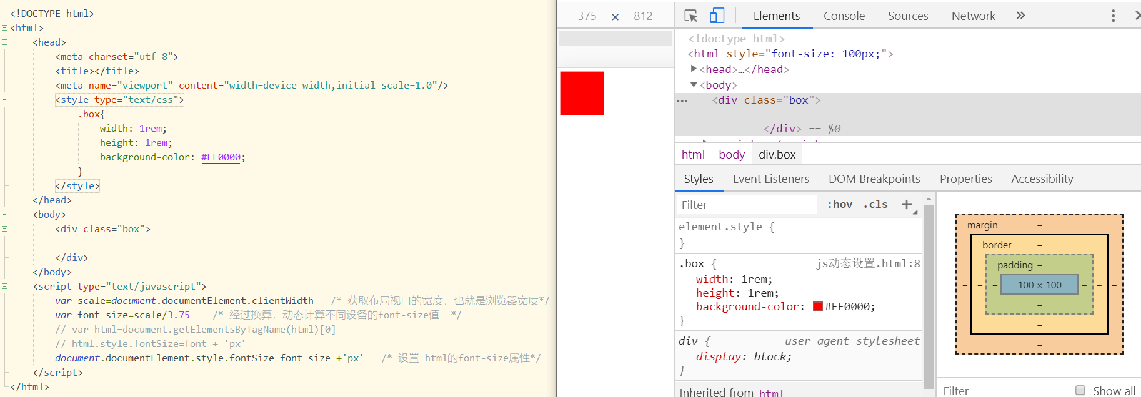The image size is (1141, 397).
Task: Open the DOM Breakpoints sub-tab
Action: coord(874,179)
